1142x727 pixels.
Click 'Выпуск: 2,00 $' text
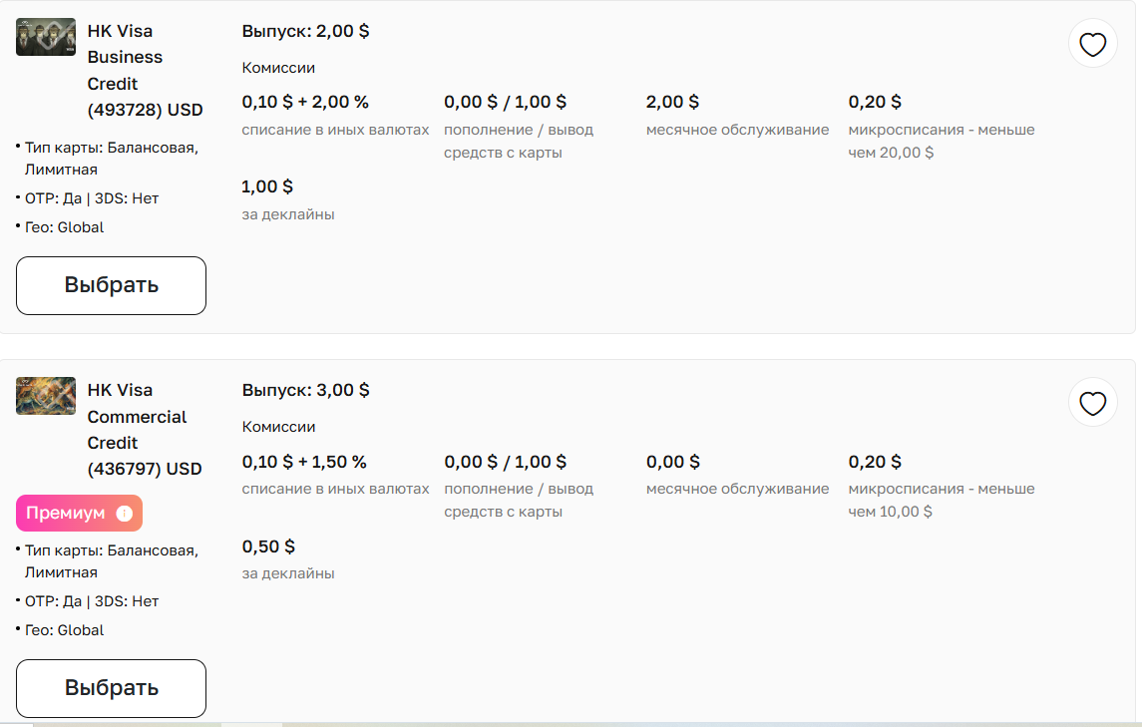pyautogui.click(x=305, y=31)
